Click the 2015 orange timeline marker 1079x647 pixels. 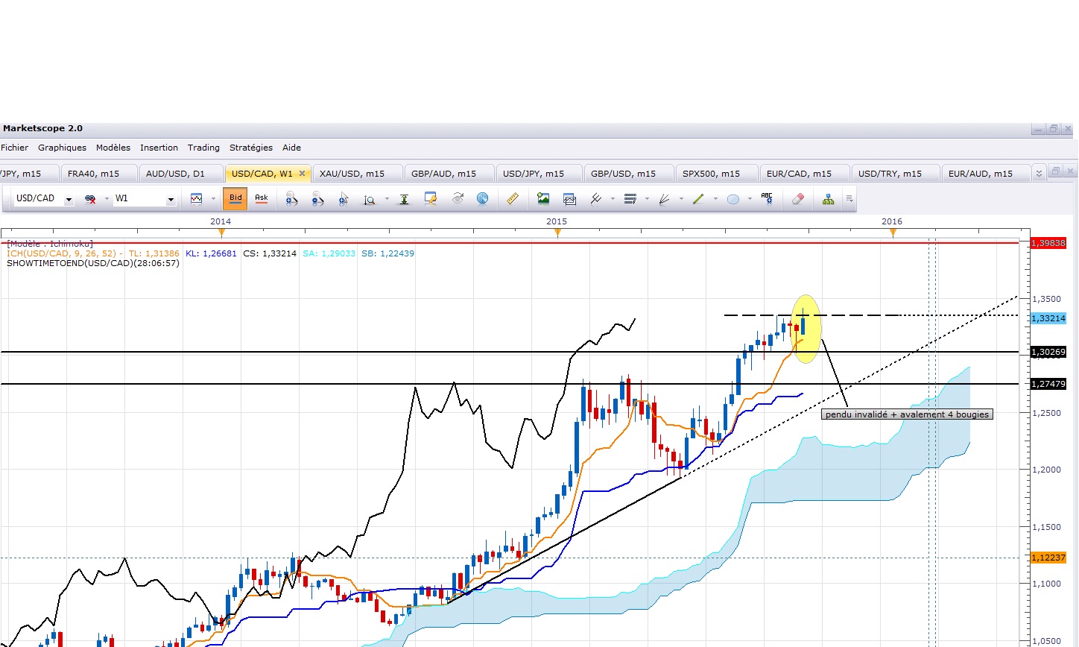pos(557,233)
